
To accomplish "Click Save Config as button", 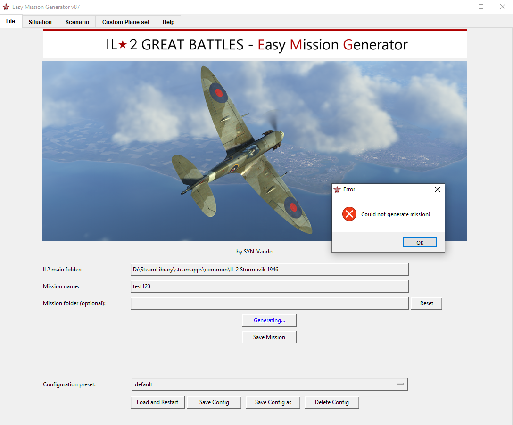I will (273, 402).
